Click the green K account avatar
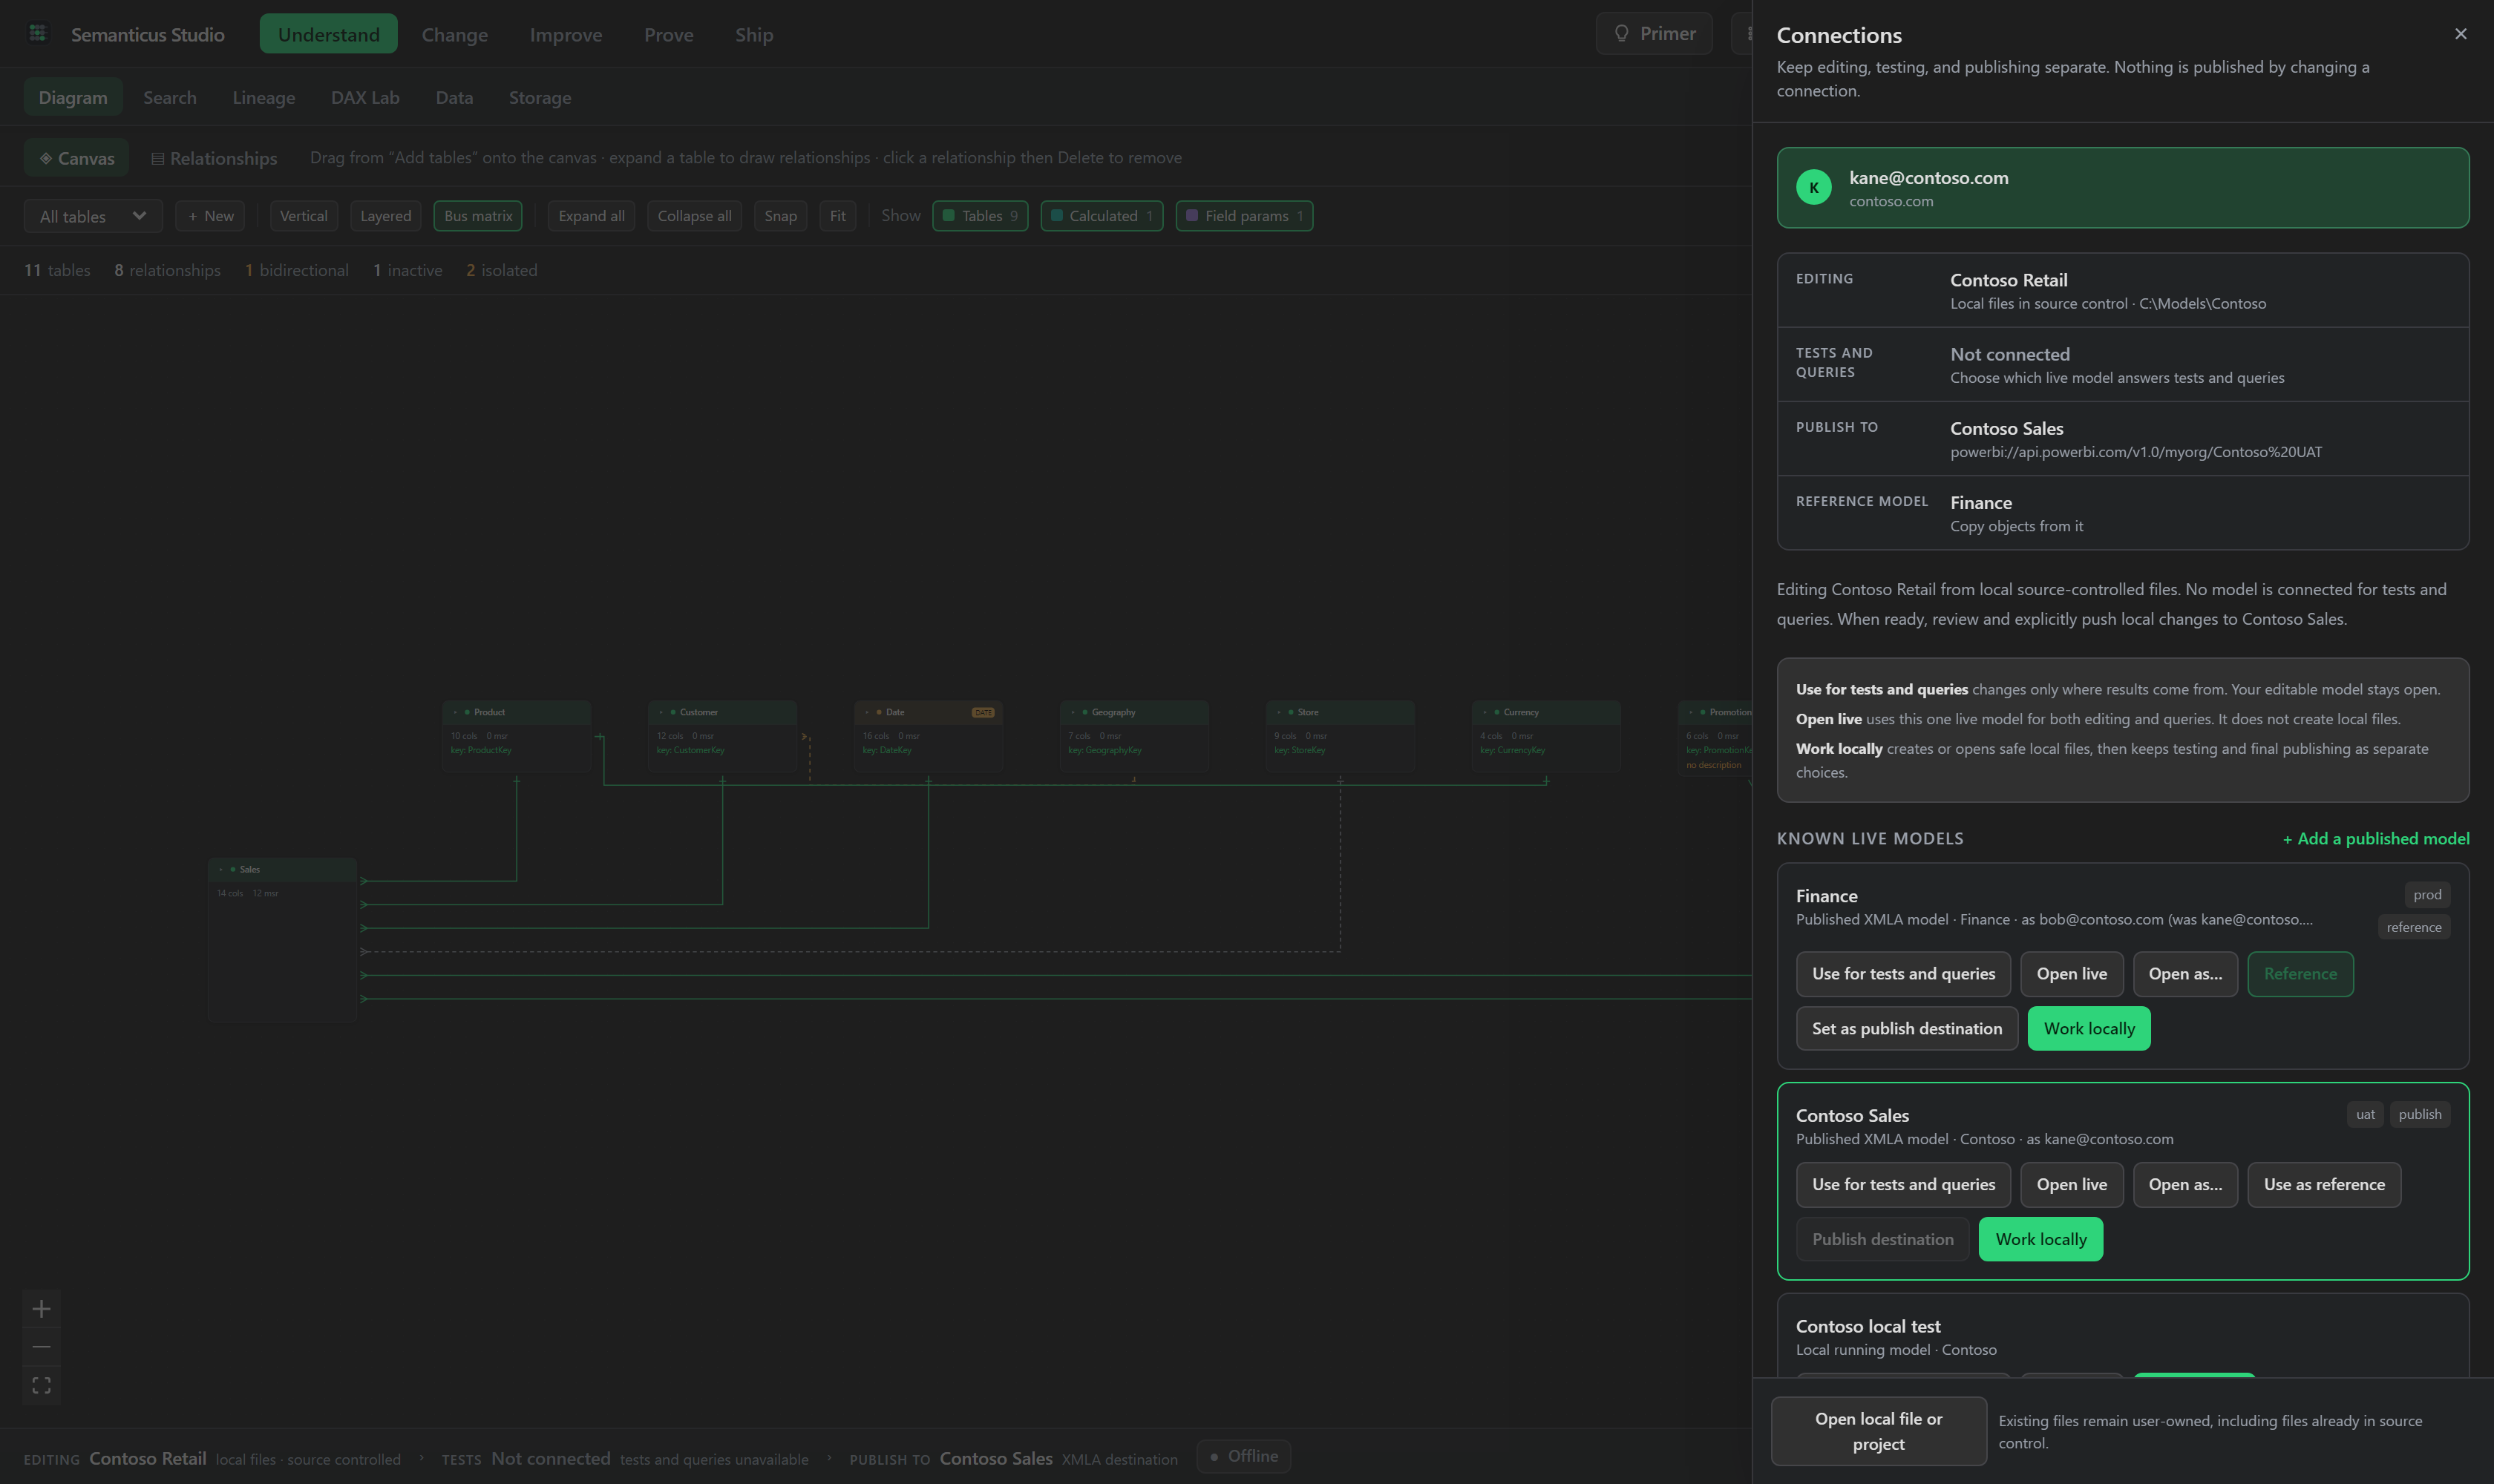 (1813, 188)
